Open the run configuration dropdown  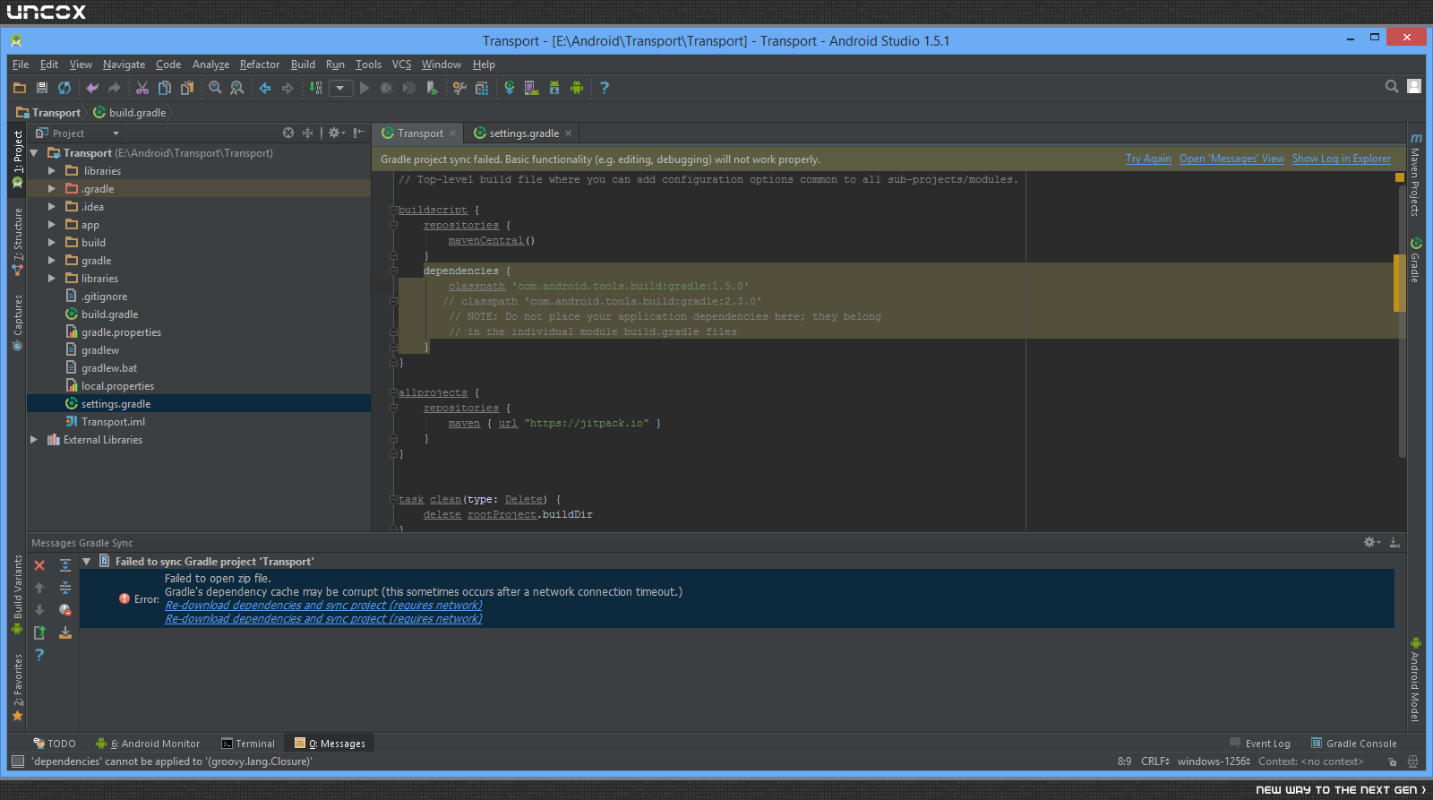[x=340, y=88]
